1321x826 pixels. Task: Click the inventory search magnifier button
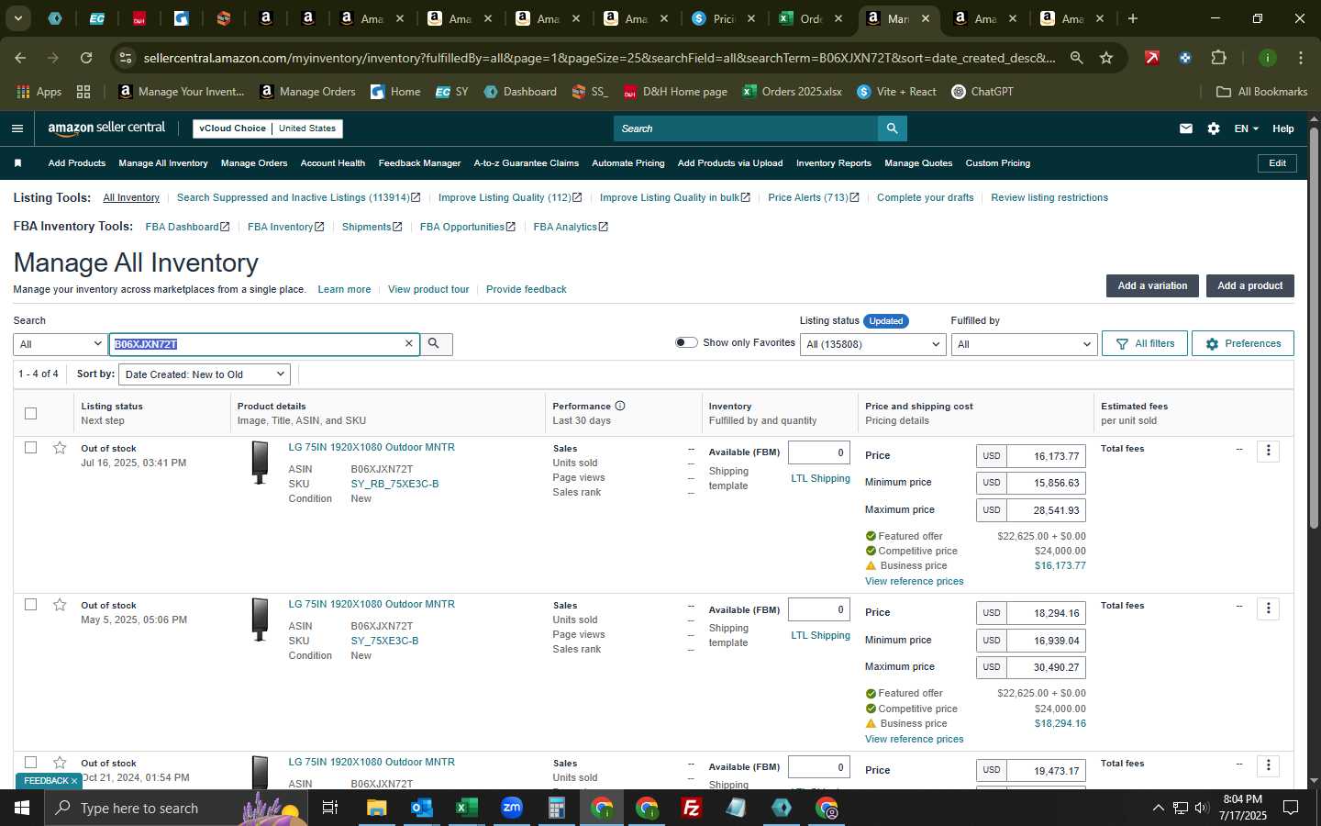point(434,344)
